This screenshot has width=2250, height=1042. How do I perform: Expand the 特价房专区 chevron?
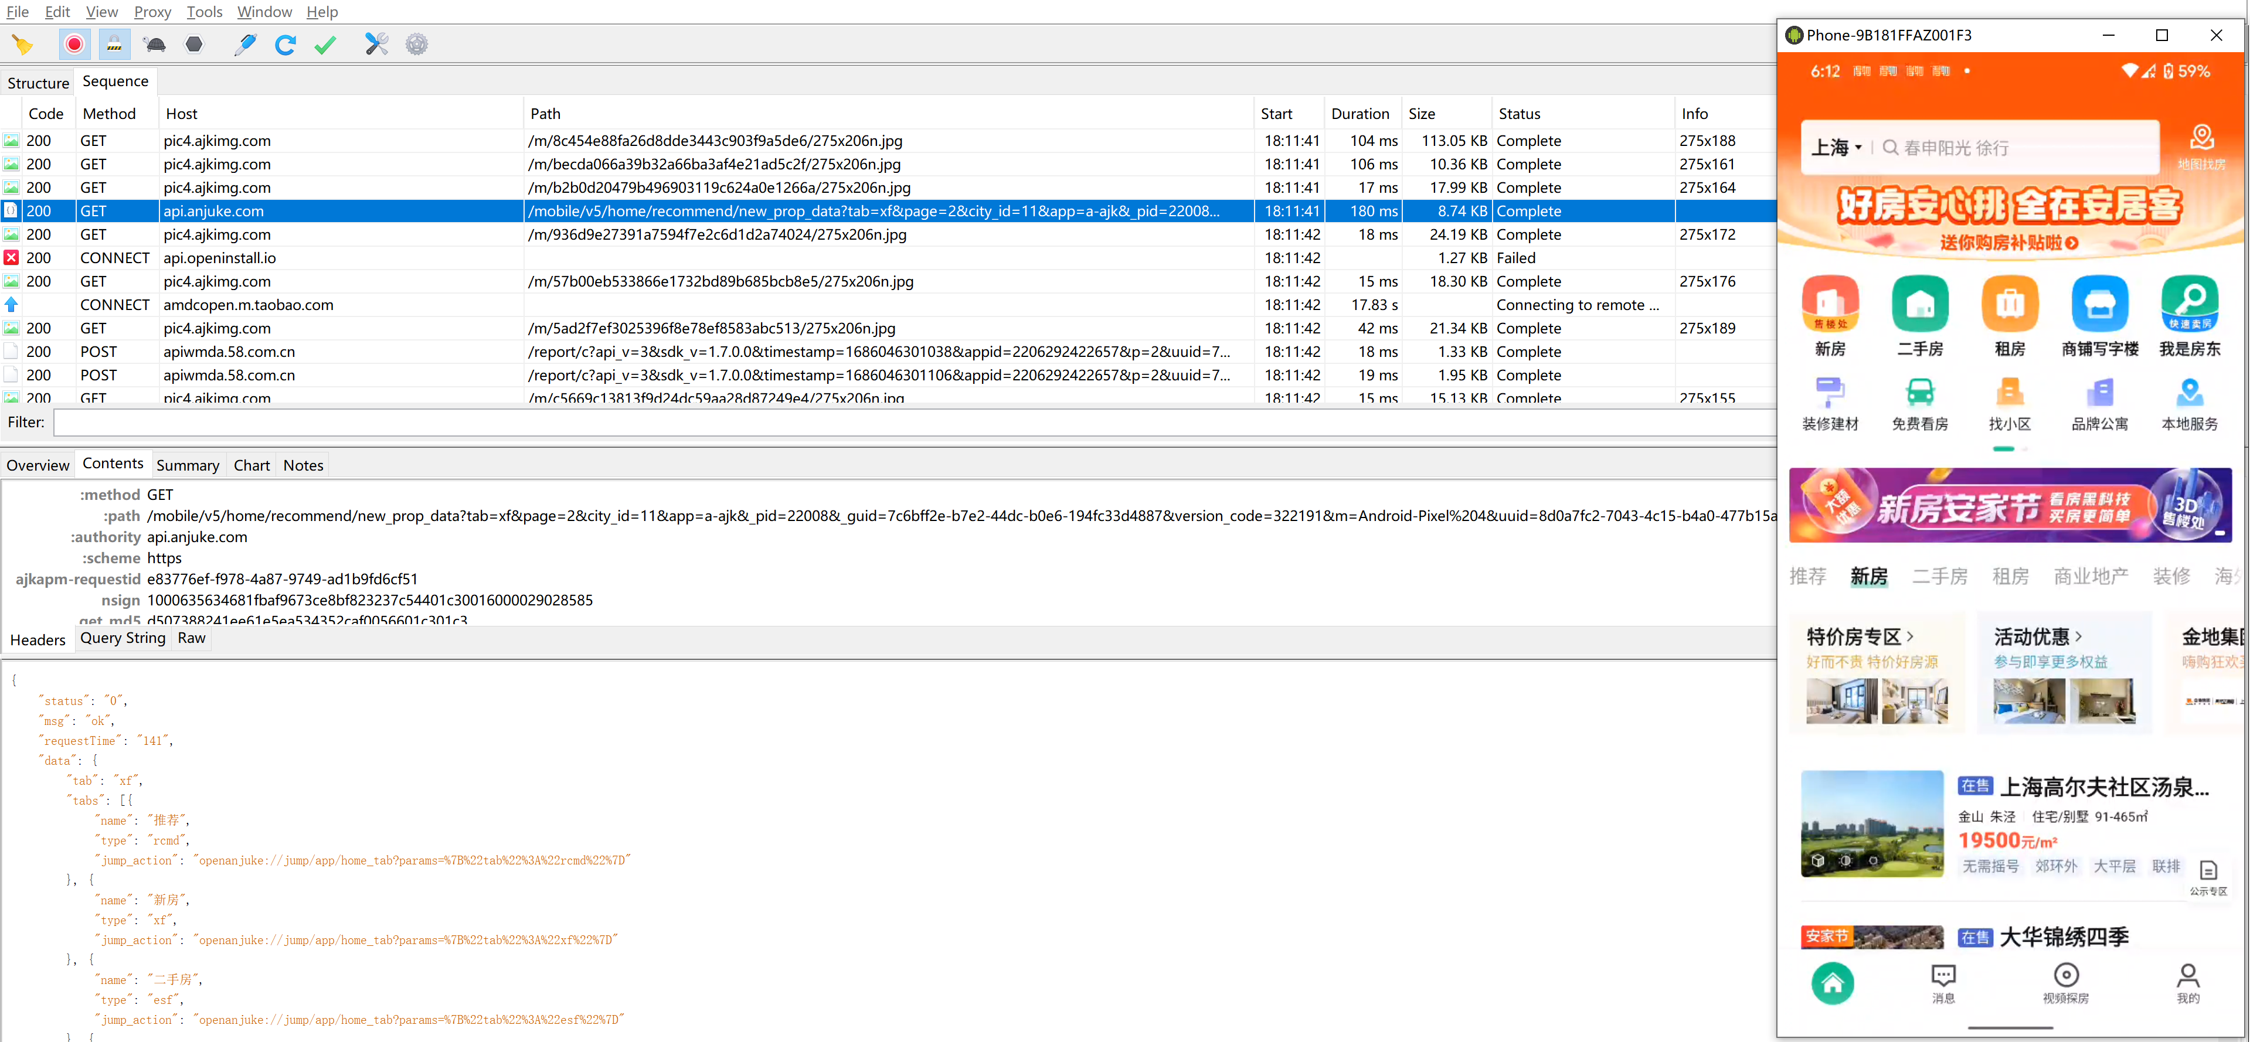click(x=1910, y=636)
